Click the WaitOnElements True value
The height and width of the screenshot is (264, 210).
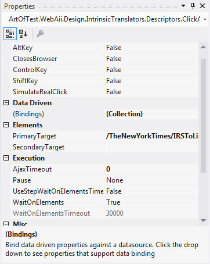(x=151, y=202)
